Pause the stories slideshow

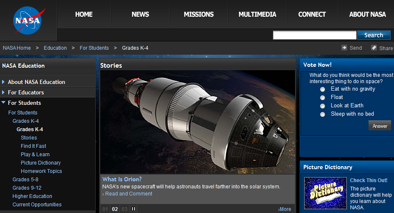click(x=133, y=209)
